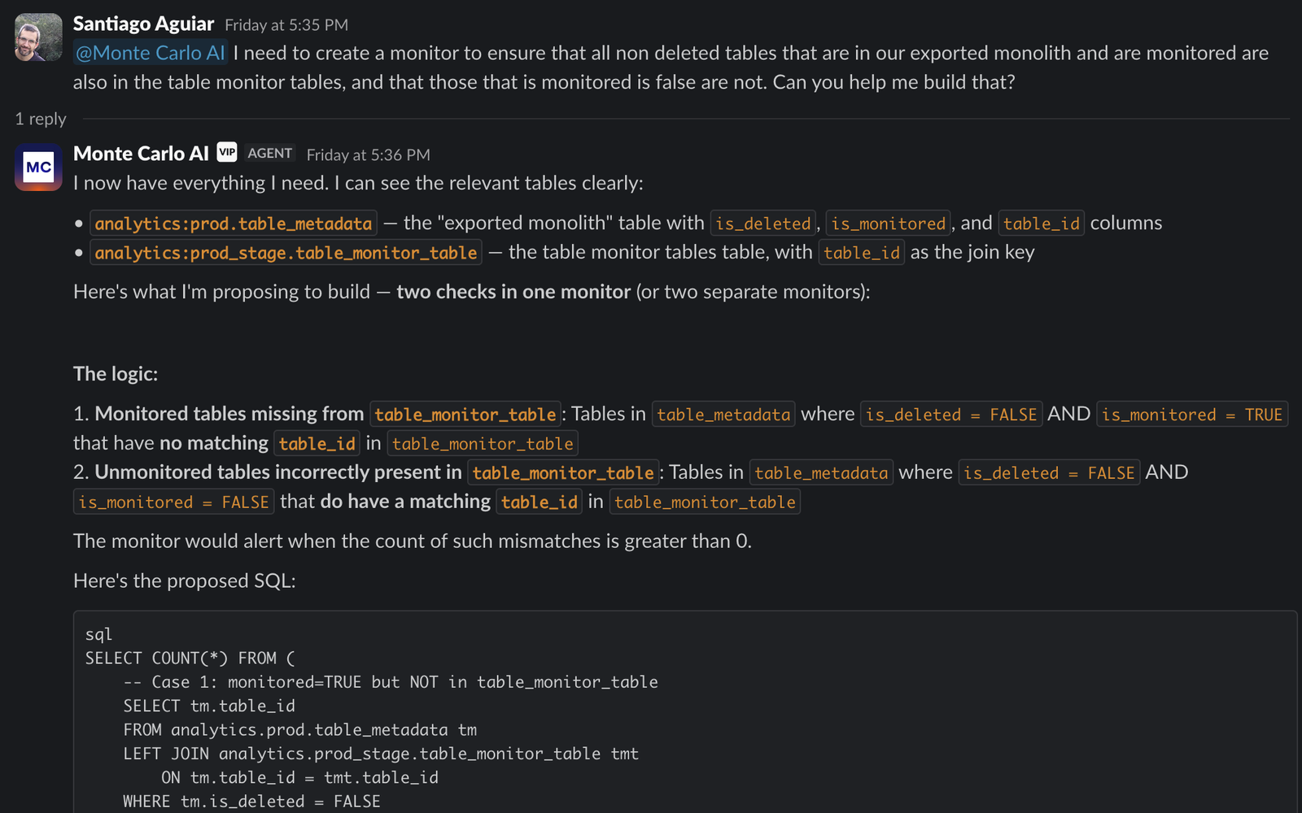Click the "SELECT COUNT(*) FROM (" code line
1302x813 pixels.
click(190, 659)
